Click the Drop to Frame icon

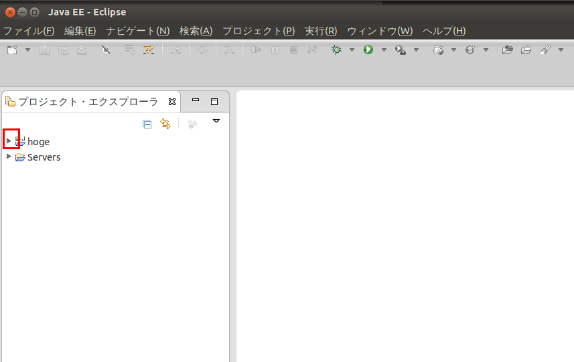pyautogui.click(x=130, y=50)
